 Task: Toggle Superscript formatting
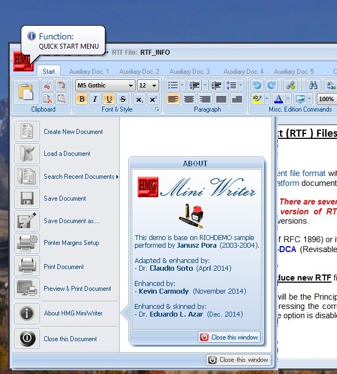(x=153, y=99)
